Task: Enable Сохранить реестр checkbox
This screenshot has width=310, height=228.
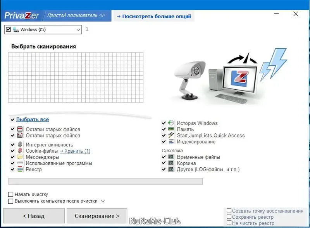Action: click(229, 216)
